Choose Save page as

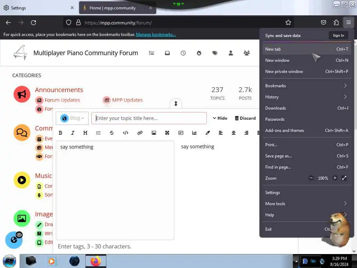pos(306,156)
